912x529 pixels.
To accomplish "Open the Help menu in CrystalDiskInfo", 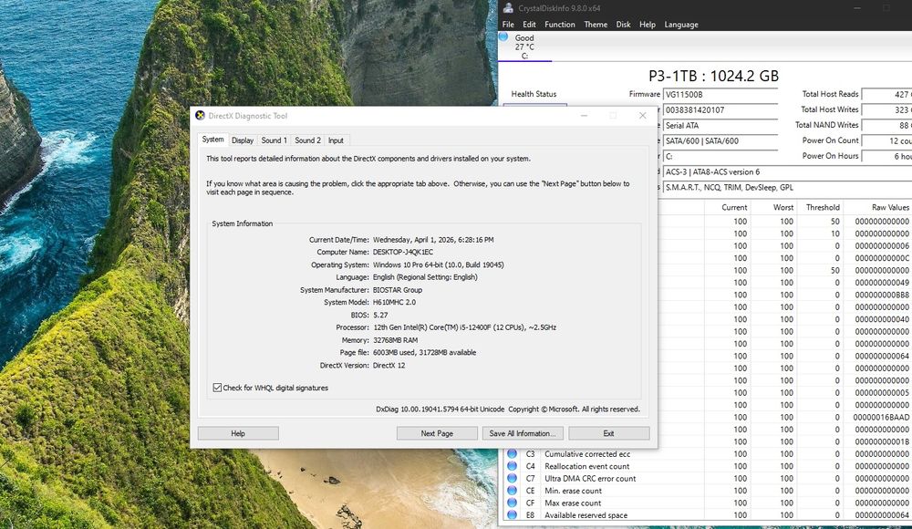I will [648, 25].
